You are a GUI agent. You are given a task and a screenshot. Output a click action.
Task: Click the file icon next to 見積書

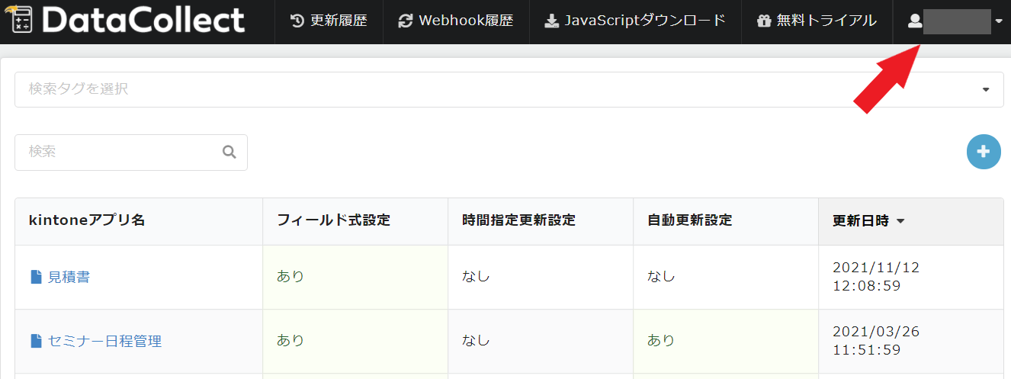[36, 277]
